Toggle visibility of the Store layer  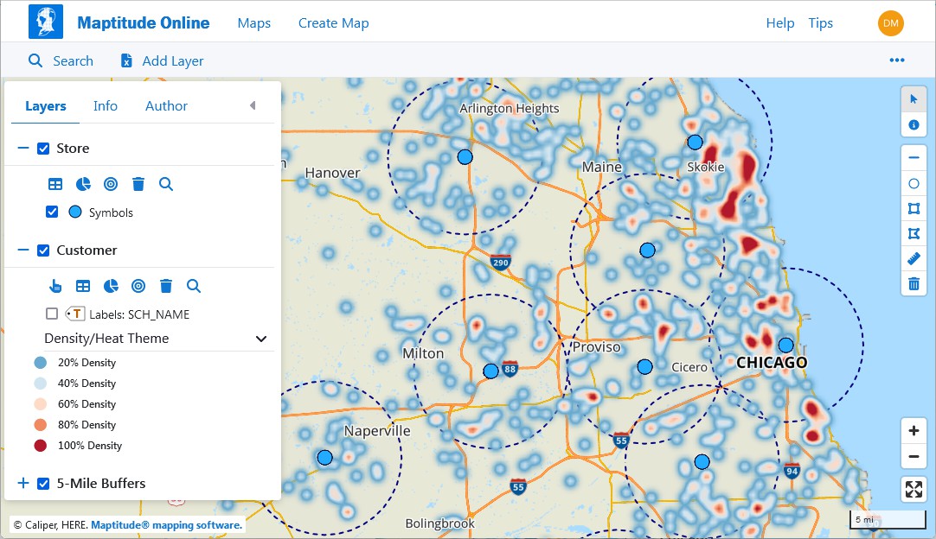click(x=43, y=148)
